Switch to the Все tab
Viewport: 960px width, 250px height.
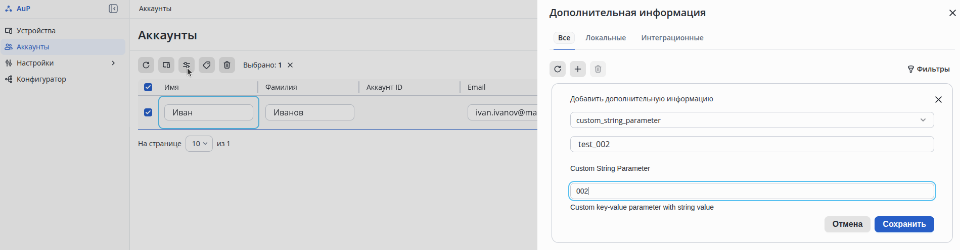[x=564, y=38]
